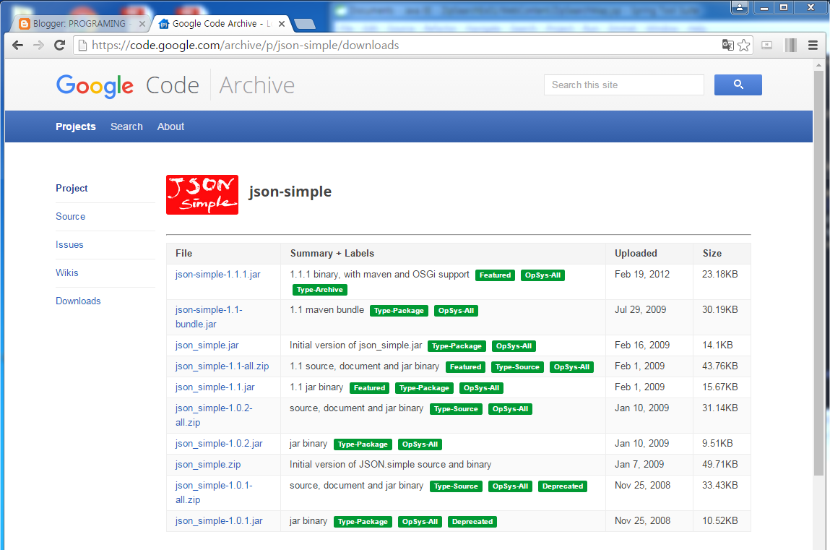
Task: Download json-simple-1.1-bundle.jar
Action: [209, 317]
